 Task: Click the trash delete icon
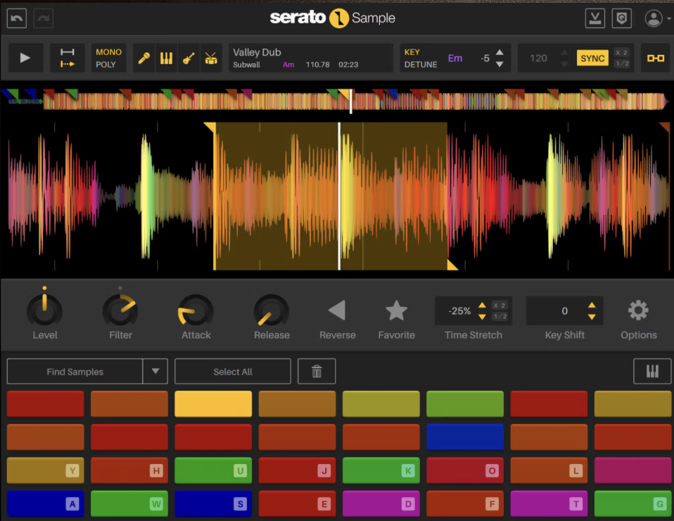click(317, 371)
